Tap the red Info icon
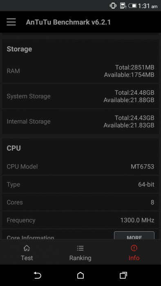 [x=134, y=248]
